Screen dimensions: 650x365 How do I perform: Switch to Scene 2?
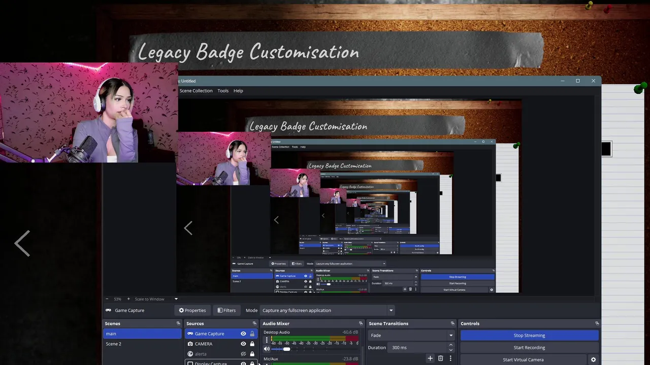coord(142,344)
